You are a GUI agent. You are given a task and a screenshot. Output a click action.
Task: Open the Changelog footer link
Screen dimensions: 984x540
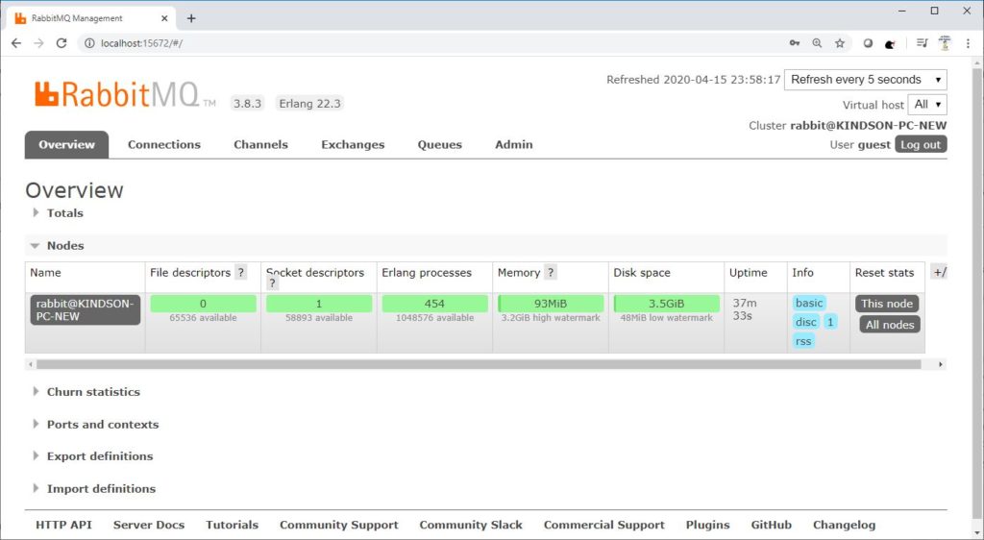(x=844, y=525)
